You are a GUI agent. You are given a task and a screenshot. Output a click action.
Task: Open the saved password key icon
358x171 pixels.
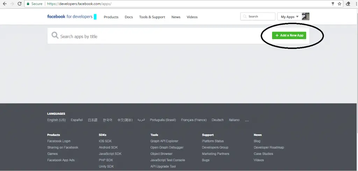pos(333,3)
